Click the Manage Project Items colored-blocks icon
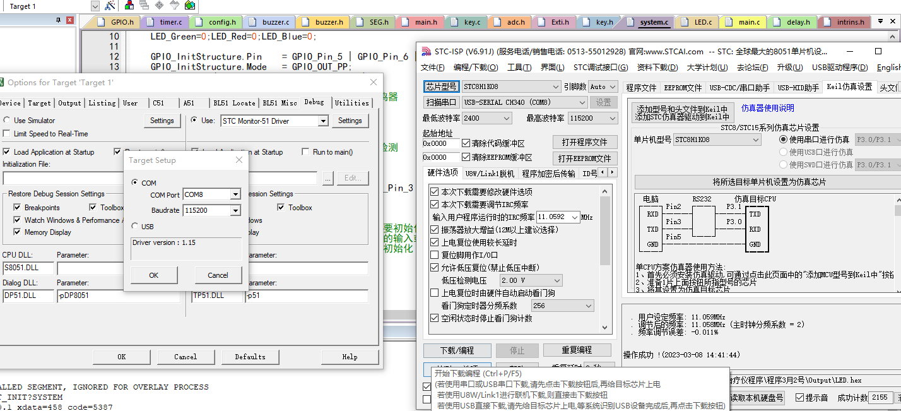901x411 pixels. [x=129, y=6]
